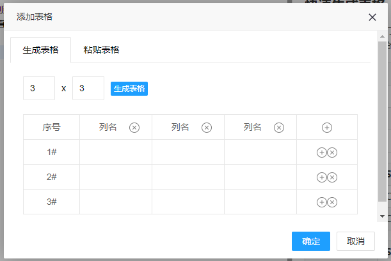Click the first 列名 header cell
Screen dimensions: 391x261
coord(108,128)
